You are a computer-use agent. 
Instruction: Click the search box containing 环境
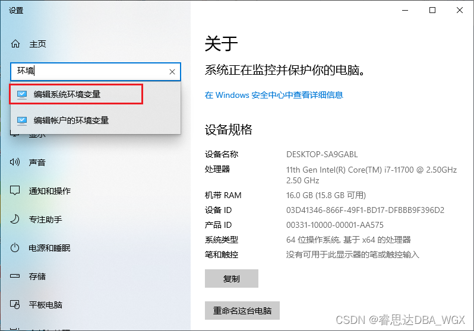pos(96,72)
